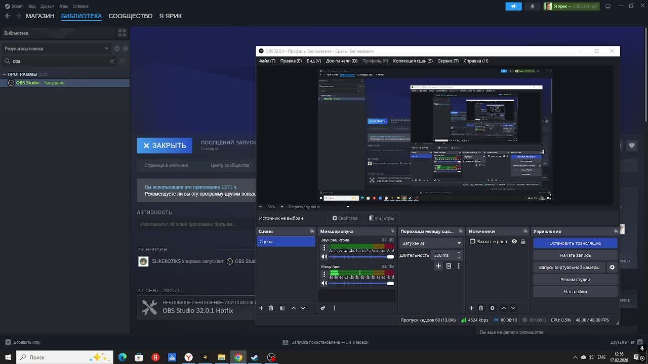Move the scene up with the arrow in Scenes dock
Viewport: 648px width, 364px height.
(x=293, y=308)
